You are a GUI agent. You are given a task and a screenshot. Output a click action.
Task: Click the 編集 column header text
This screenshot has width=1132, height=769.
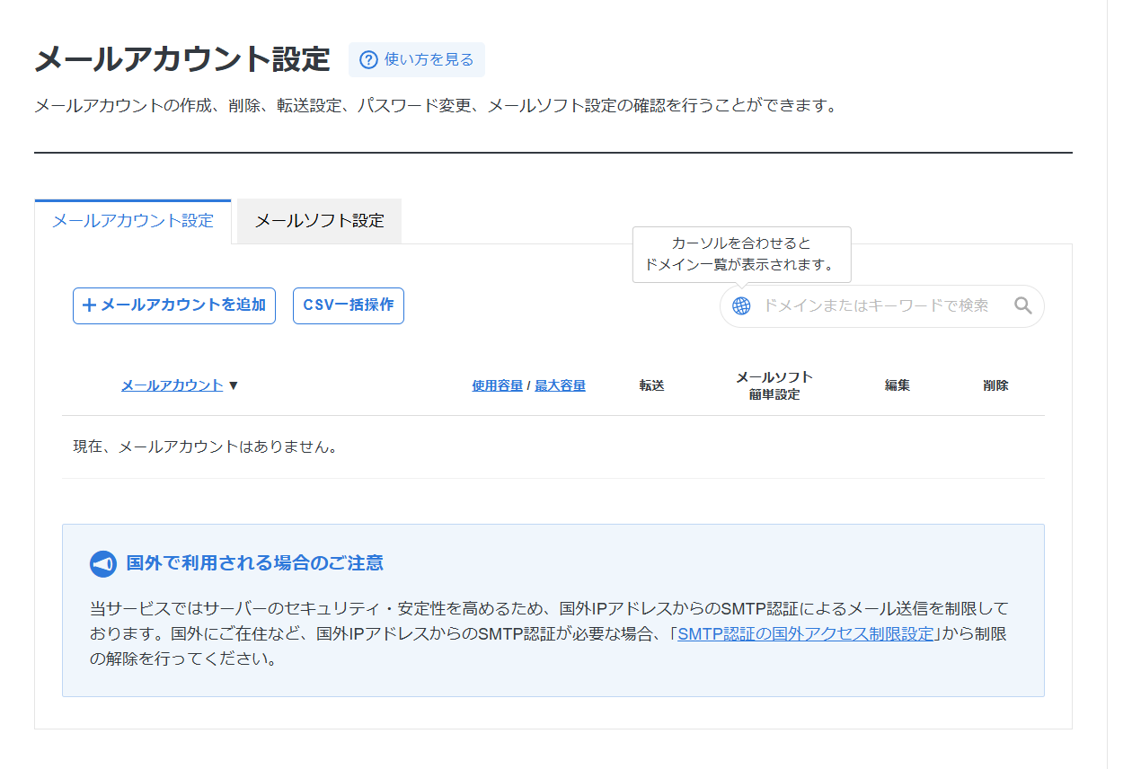tap(898, 385)
